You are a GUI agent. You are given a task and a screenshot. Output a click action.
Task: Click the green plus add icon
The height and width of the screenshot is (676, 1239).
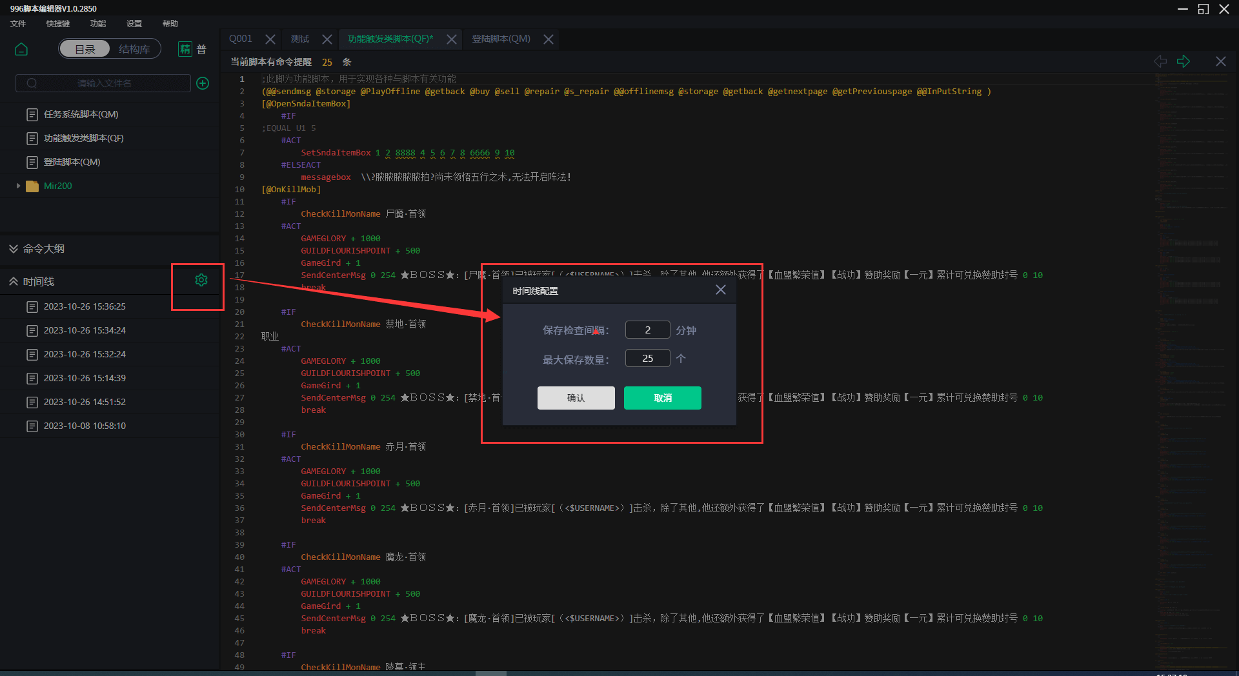[x=203, y=83]
